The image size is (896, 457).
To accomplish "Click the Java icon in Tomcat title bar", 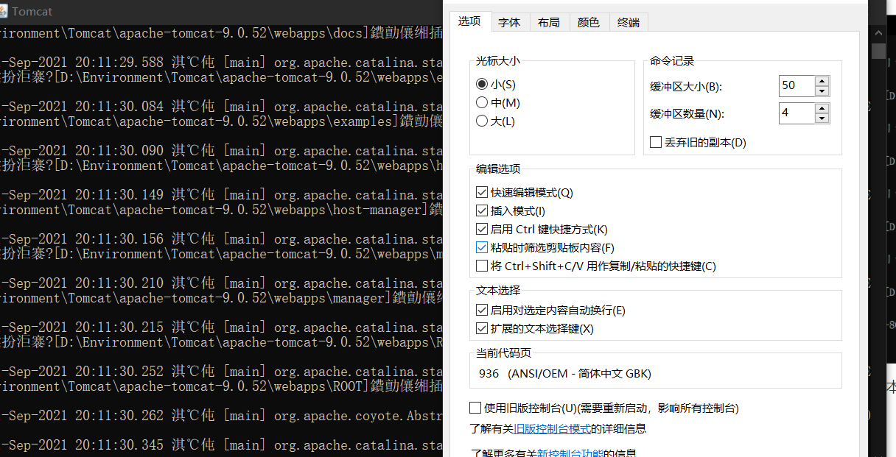I will tap(7, 12).
